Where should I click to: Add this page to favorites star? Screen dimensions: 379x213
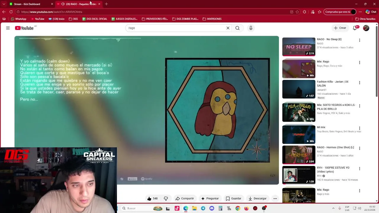point(297,12)
